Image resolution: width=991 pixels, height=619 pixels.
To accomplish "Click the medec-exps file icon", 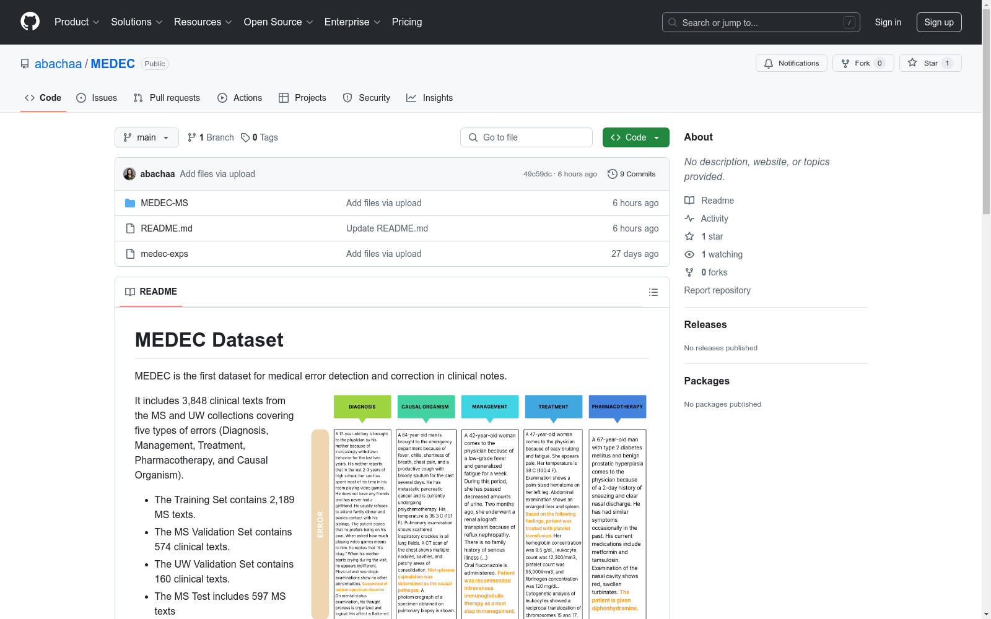I will [x=130, y=254].
